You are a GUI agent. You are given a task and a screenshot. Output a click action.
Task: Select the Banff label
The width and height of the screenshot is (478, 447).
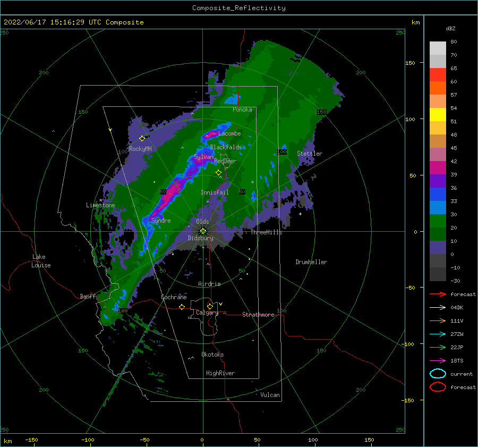[x=88, y=297]
